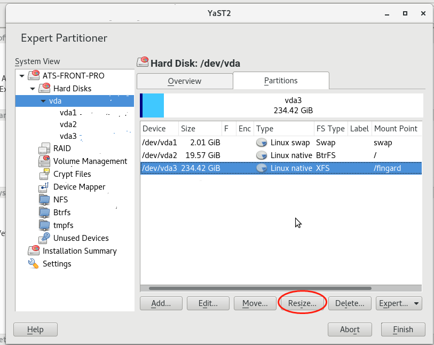The width and height of the screenshot is (434, 345).
Task: Sort by the Device column header
Action: tap(160, 129)
